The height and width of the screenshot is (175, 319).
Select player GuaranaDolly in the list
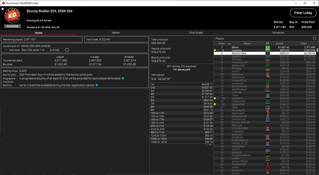pyautogui.click(x=265, y=80)
